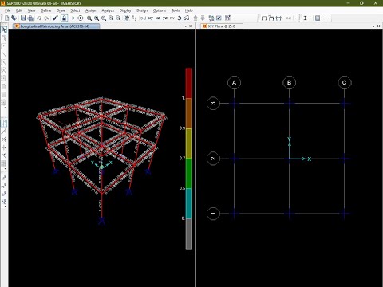This screenshot has height=287, width=383.
Task: Close the X-Y Plane view window
Action: click(x=378, y=26)
